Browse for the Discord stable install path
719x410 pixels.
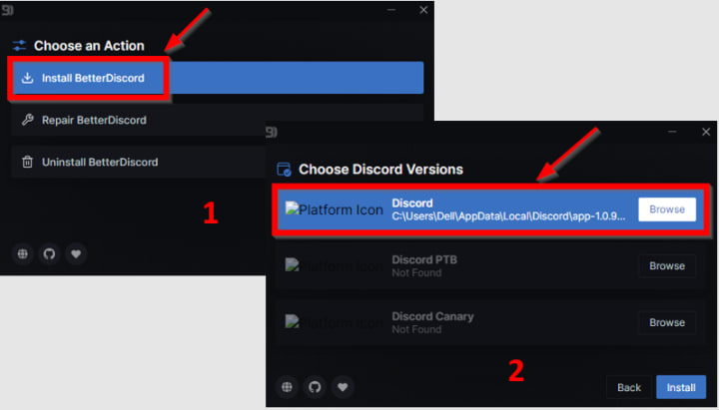(x=667, y=209)
